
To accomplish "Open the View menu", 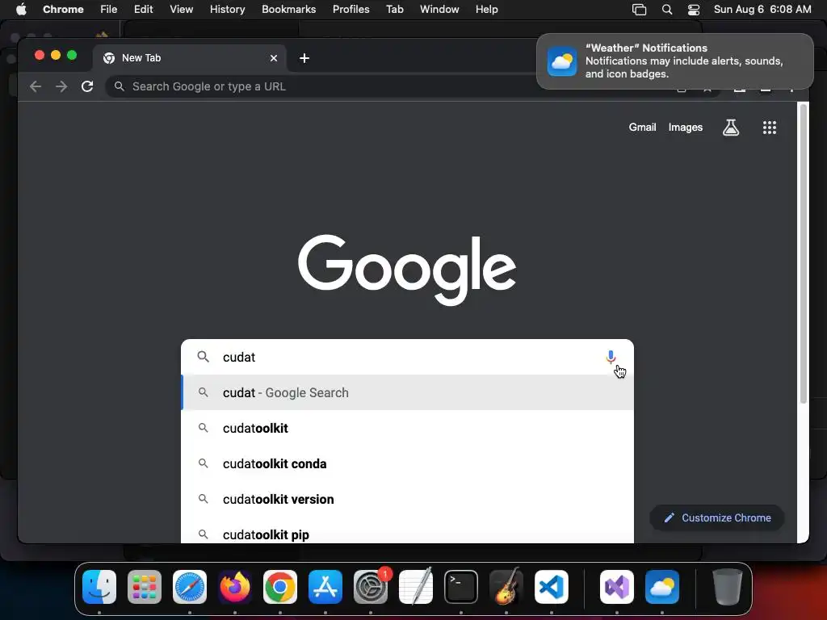I will point(181,10).
